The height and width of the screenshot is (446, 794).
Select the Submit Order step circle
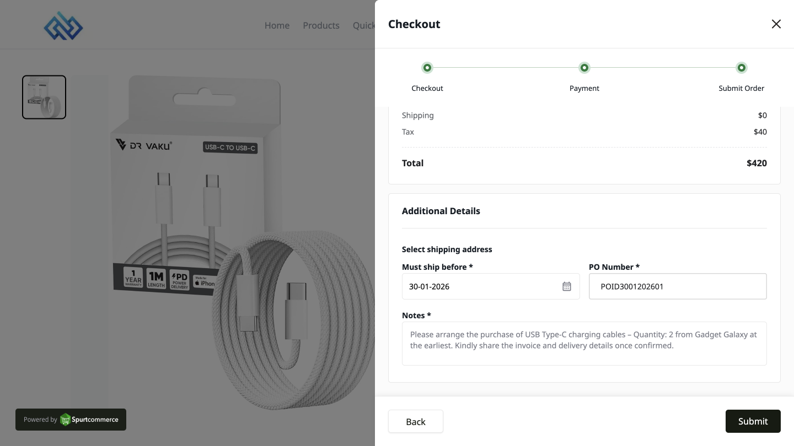pos(742,68)
